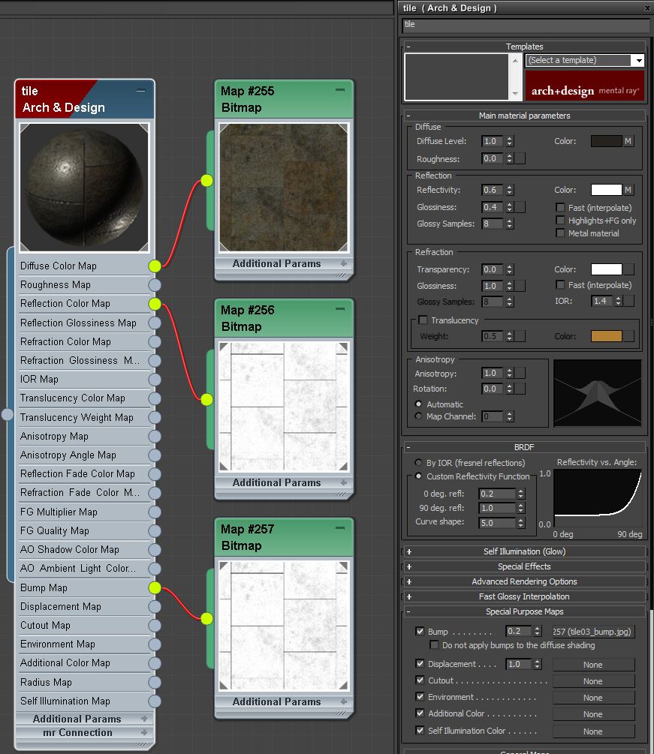
Task: Open the Translucency color swatch
Action: tap(607, 336)
